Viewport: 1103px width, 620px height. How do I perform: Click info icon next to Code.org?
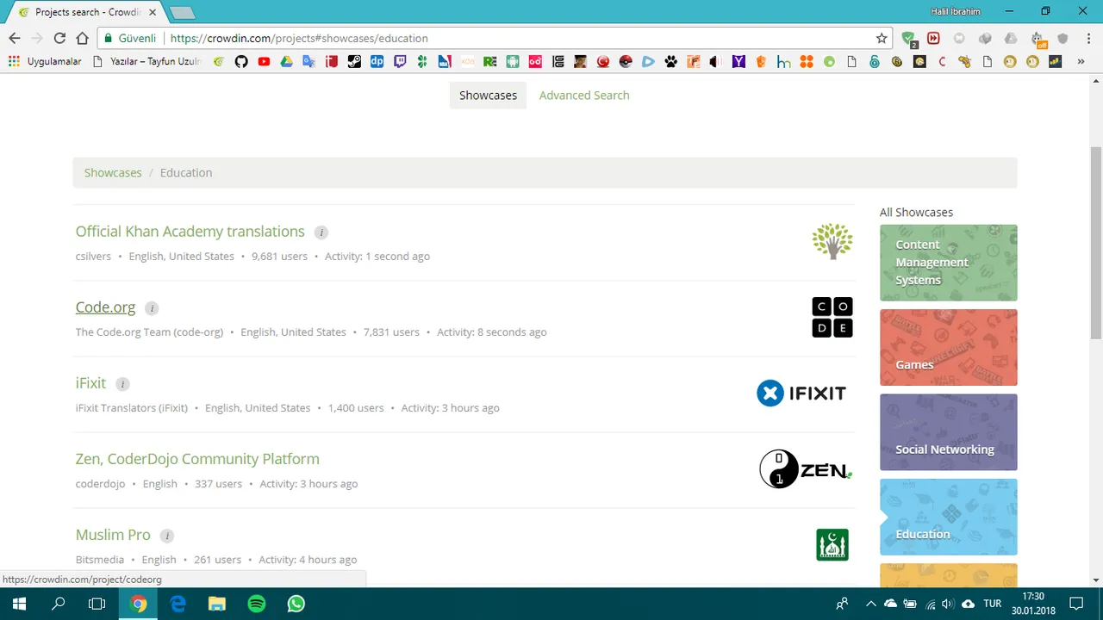tap(152, 308)
